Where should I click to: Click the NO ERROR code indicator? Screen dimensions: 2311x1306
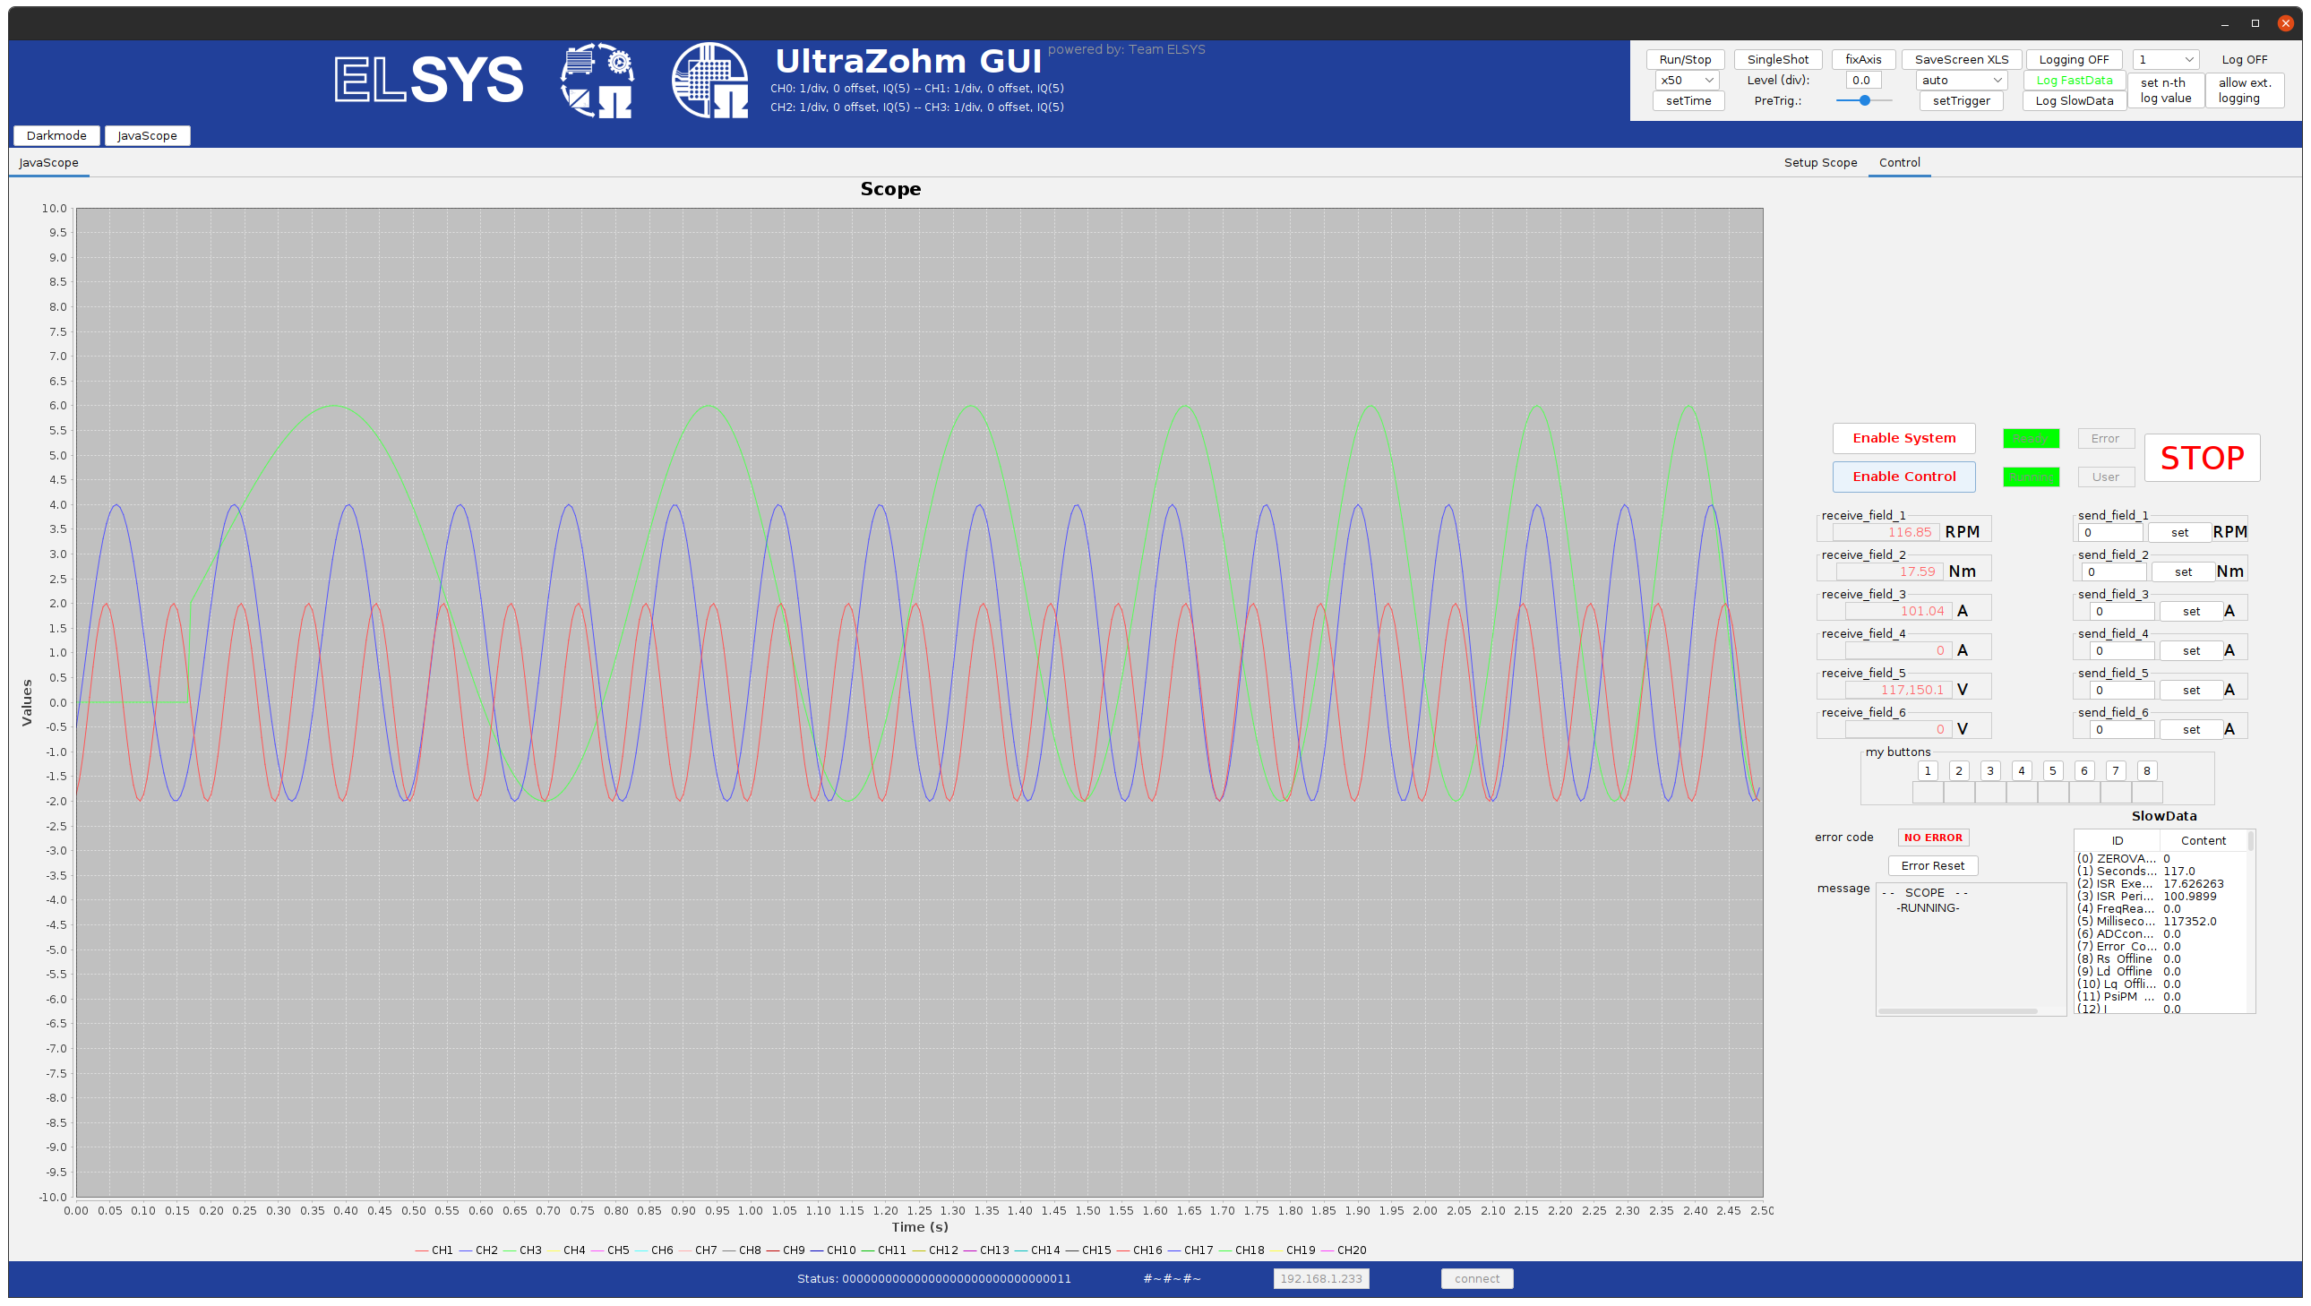coord(1932,838)
